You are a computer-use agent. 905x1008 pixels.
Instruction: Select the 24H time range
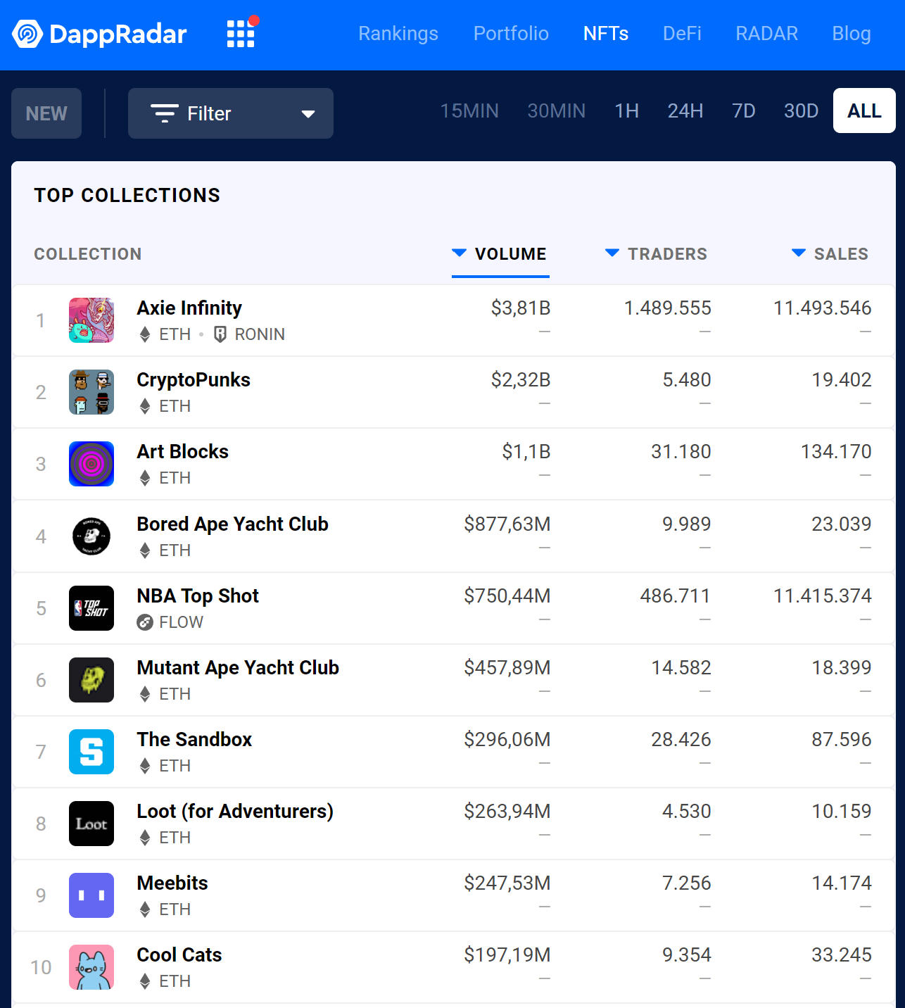(685, 111)
